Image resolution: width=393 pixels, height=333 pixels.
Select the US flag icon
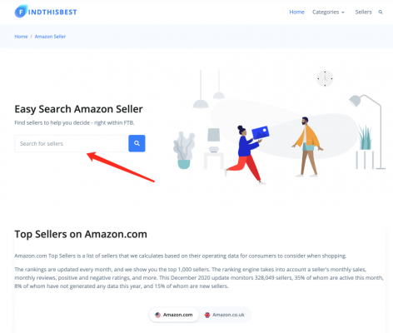pos(158,315)
